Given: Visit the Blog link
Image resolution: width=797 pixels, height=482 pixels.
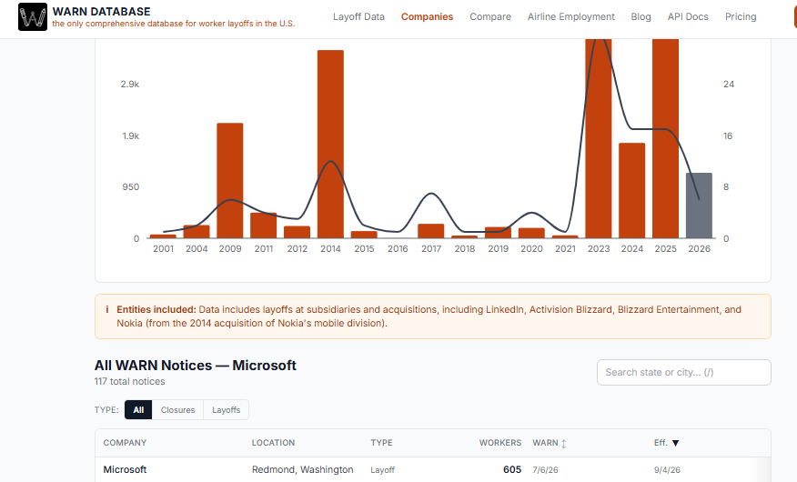Looking at the screenshot, I should (641, 16).
